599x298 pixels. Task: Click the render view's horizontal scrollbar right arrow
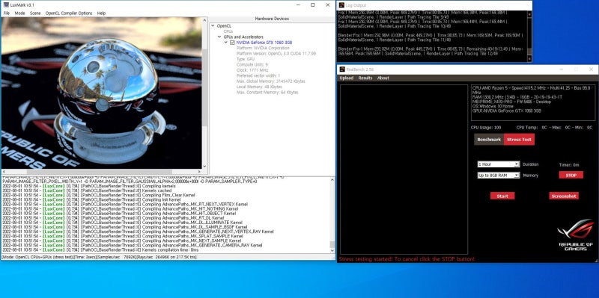199,172
